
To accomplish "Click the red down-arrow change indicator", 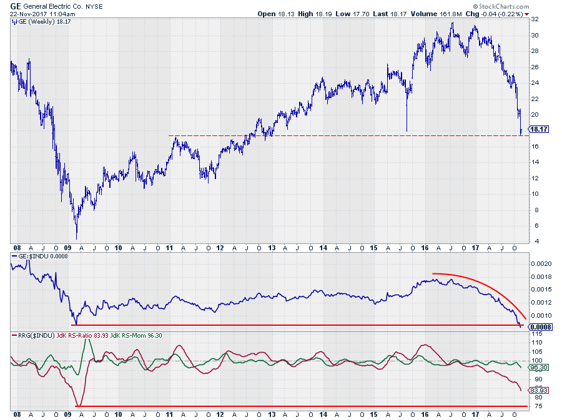I will [x=526, y=14].
